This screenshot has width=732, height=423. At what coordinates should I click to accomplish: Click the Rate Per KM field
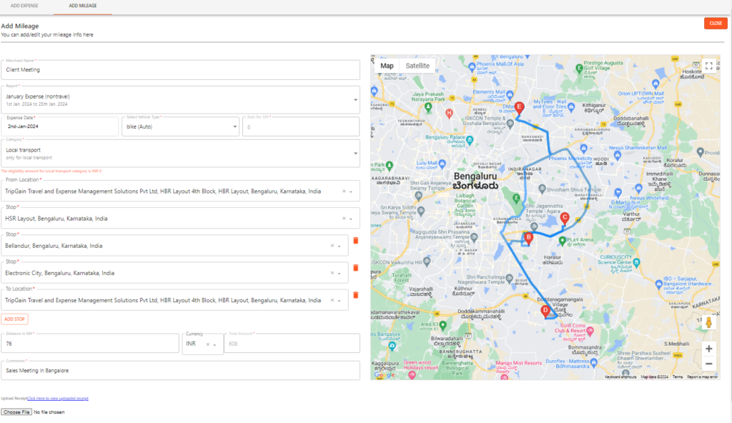click(x=301, y=126)
